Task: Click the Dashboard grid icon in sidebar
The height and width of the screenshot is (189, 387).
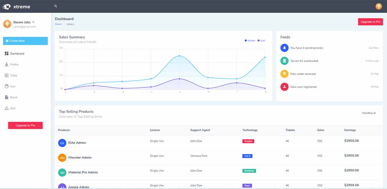Action: click(x=7, y=53)
